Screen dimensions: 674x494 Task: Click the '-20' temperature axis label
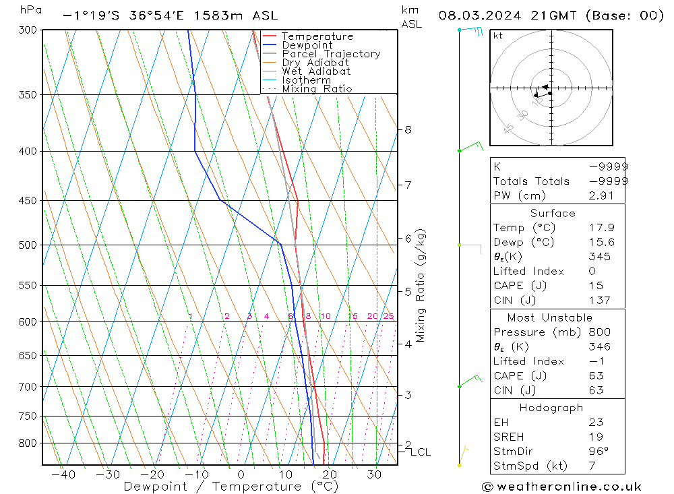[x=152, y=474]
